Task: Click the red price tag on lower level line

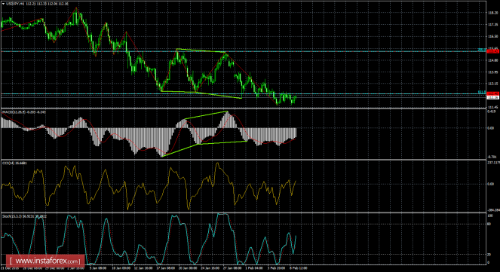Action: [493, 93]
